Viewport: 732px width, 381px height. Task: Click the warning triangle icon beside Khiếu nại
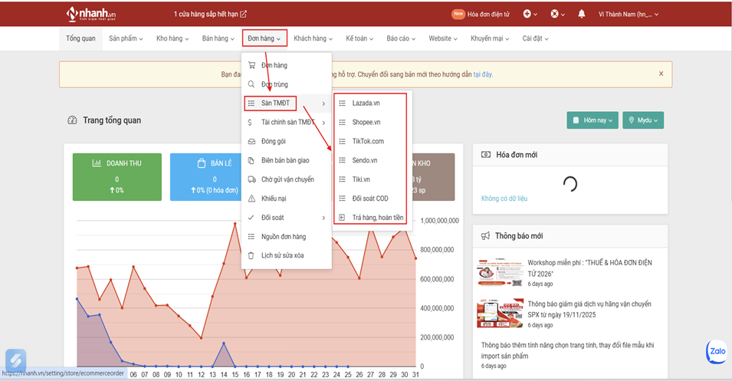251,199
